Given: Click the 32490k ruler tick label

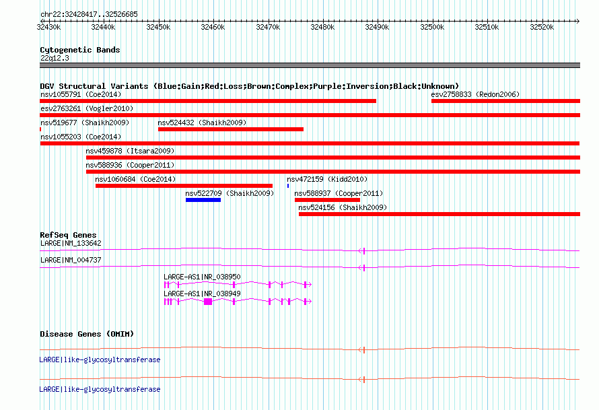Looking at the screenshot, I should 377,27.
